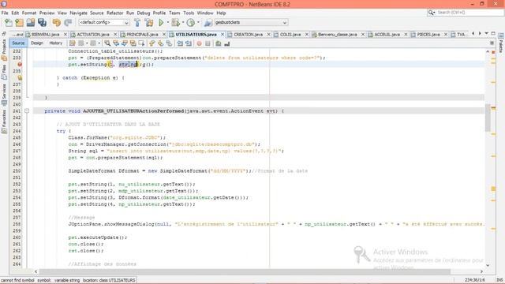Click the Find Next Occurrence icon
The width and height of the screenshot is (505, 284).
(x=125, y=43)
